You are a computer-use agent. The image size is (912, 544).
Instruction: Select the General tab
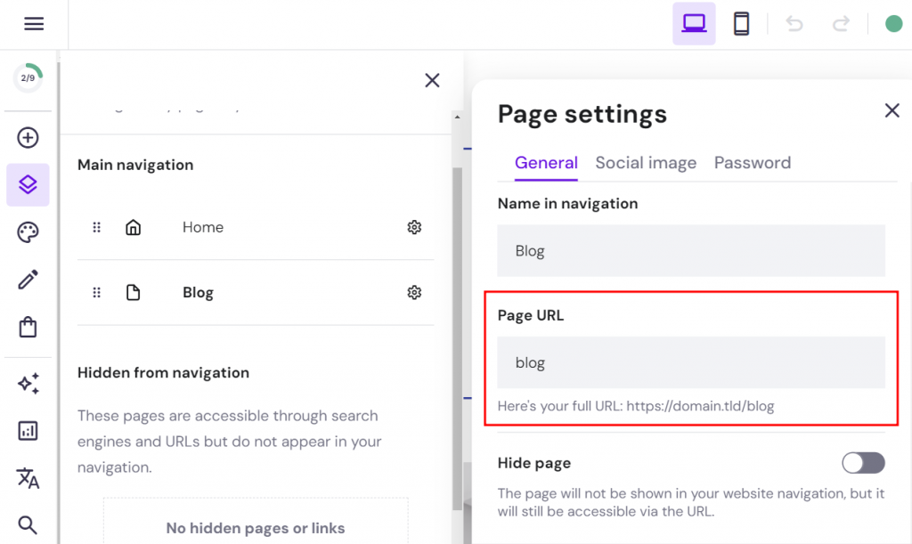tap(546, 163)
